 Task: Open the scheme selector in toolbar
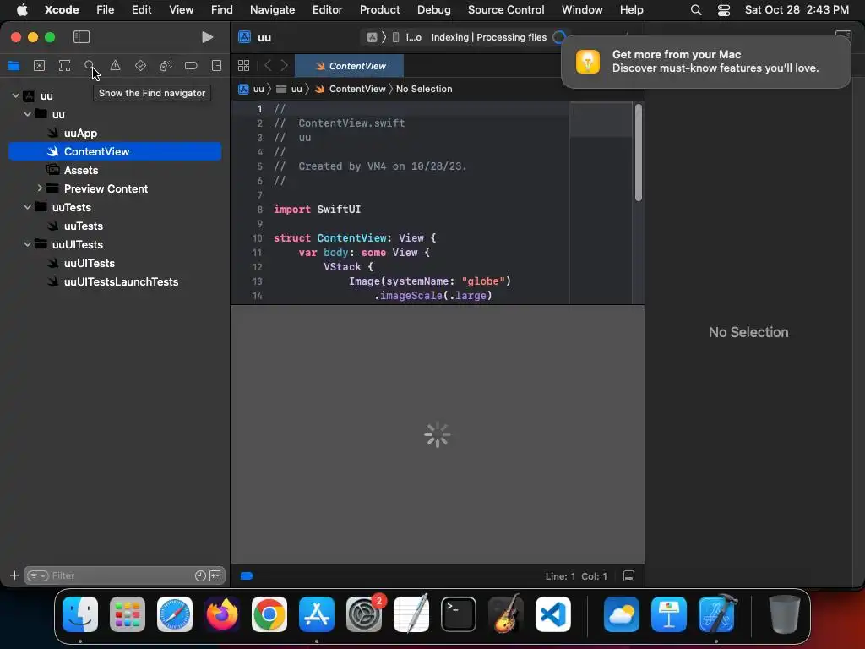coord(394,37)
